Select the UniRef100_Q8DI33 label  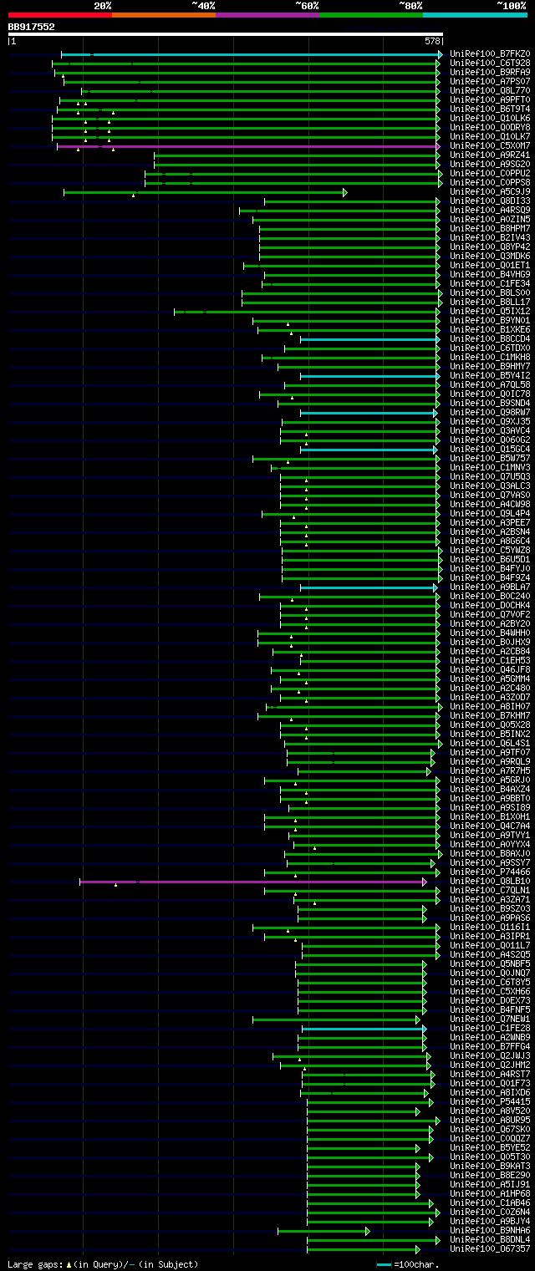pyautogui.click(x=490, y=201)
